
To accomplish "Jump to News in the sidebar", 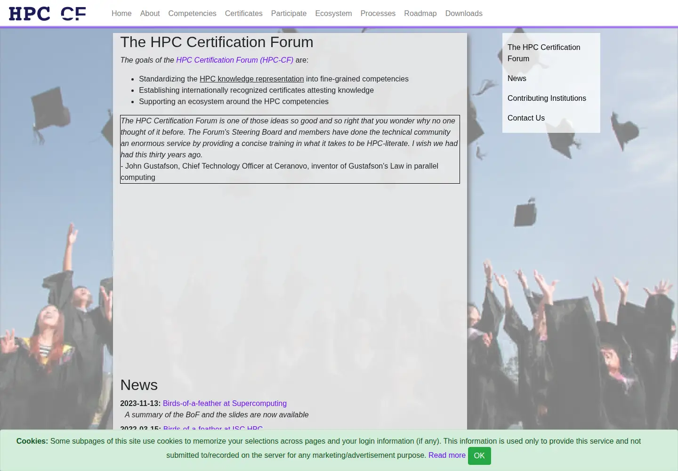I will pos(517,79).
